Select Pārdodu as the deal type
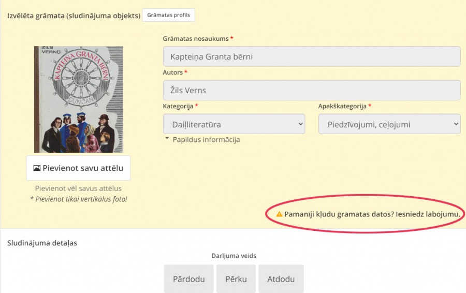466x293 pixels. 188,279
